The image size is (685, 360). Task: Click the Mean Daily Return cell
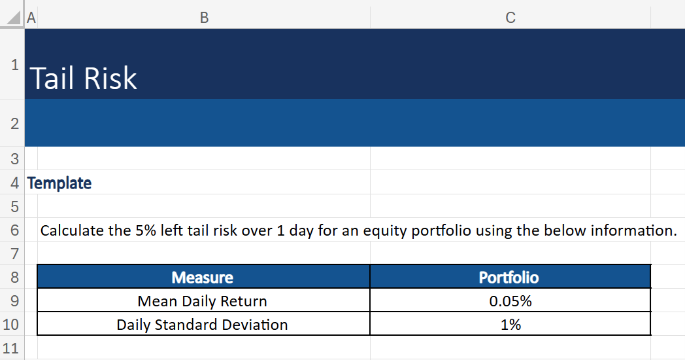[x=203, y=301]
